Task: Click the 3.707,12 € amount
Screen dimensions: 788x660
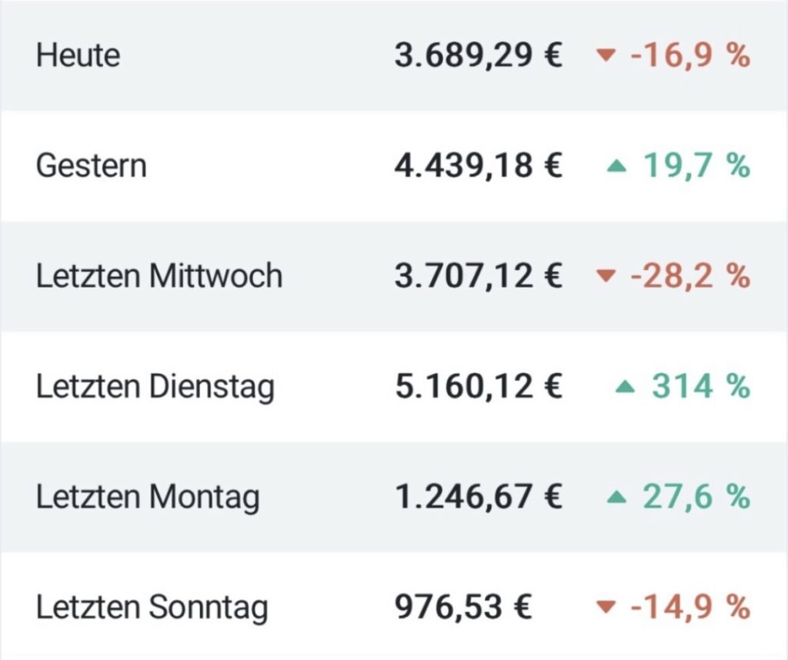Action: coord(478,276)
